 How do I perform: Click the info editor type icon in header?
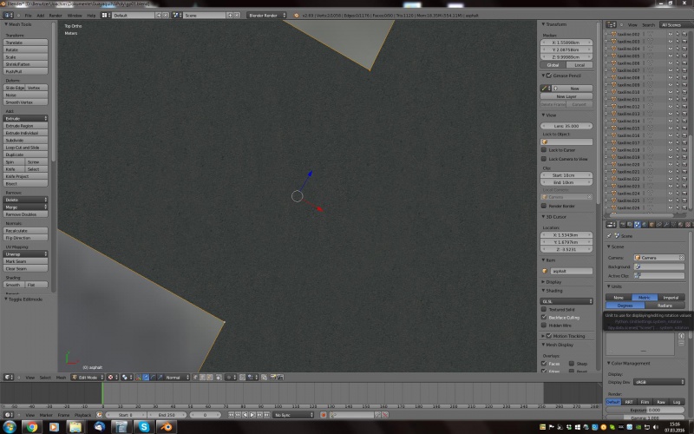[x=8, y=15]
